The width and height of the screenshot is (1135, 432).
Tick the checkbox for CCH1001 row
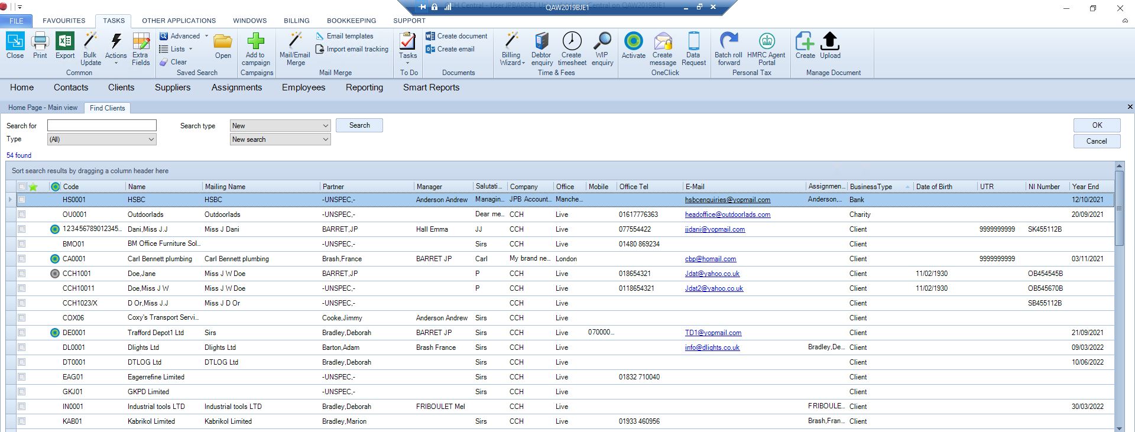tap(22, 274)
